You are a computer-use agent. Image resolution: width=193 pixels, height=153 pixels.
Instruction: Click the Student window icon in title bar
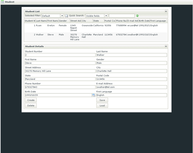click(x=2, y=2)
